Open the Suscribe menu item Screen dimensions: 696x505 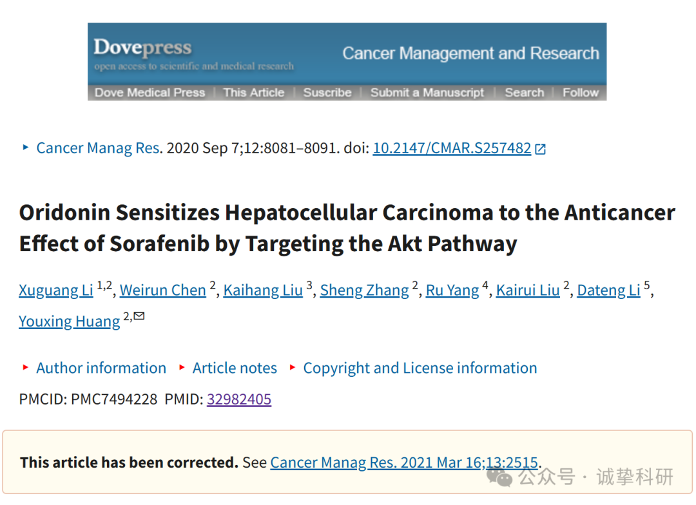point(327,93)
